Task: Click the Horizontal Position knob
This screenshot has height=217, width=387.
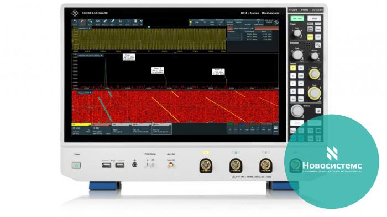Action: click(x=315, y=56)
